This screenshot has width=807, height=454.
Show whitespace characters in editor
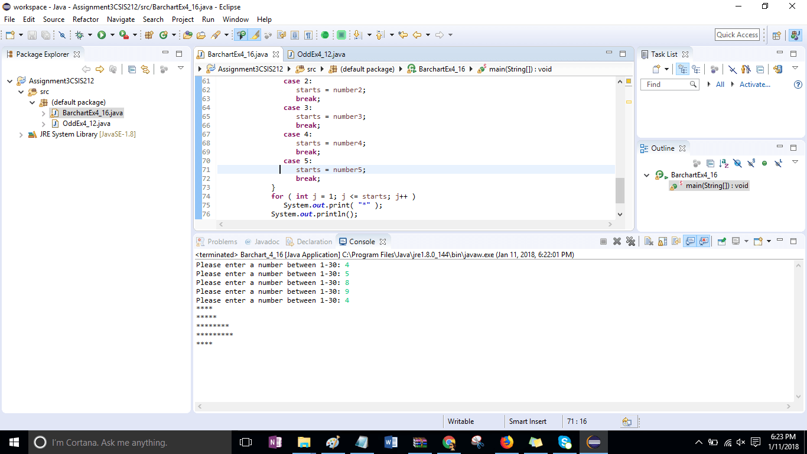(x=308, y=34)
